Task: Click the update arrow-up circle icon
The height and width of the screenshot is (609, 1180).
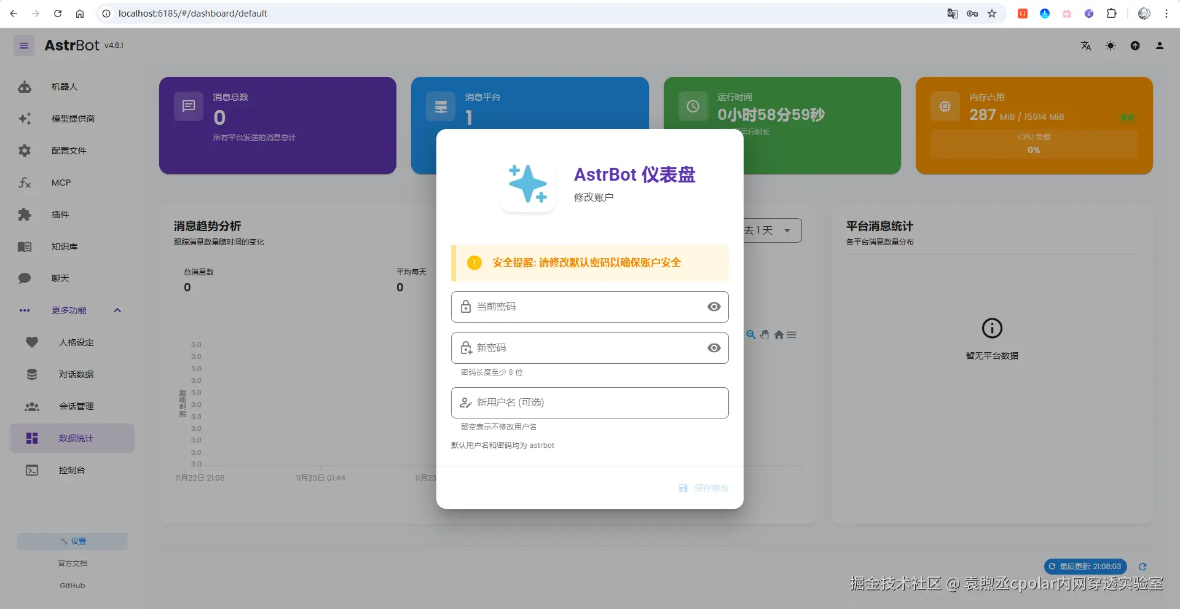Action: pos(1135,45)
